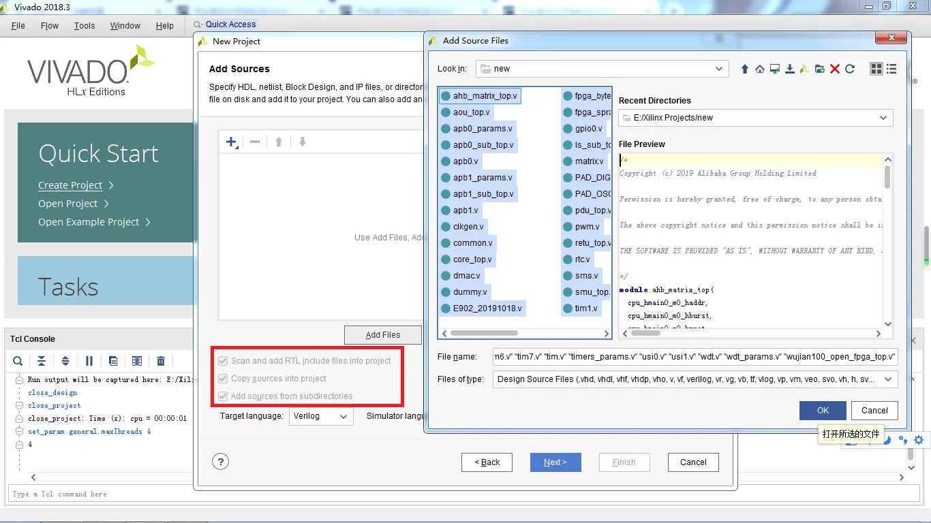Image resolution: width=931 pixels, height=523 pixels.
Task: Open the input method settings gear
Action: pyautogui.click(x=919, y=440)
